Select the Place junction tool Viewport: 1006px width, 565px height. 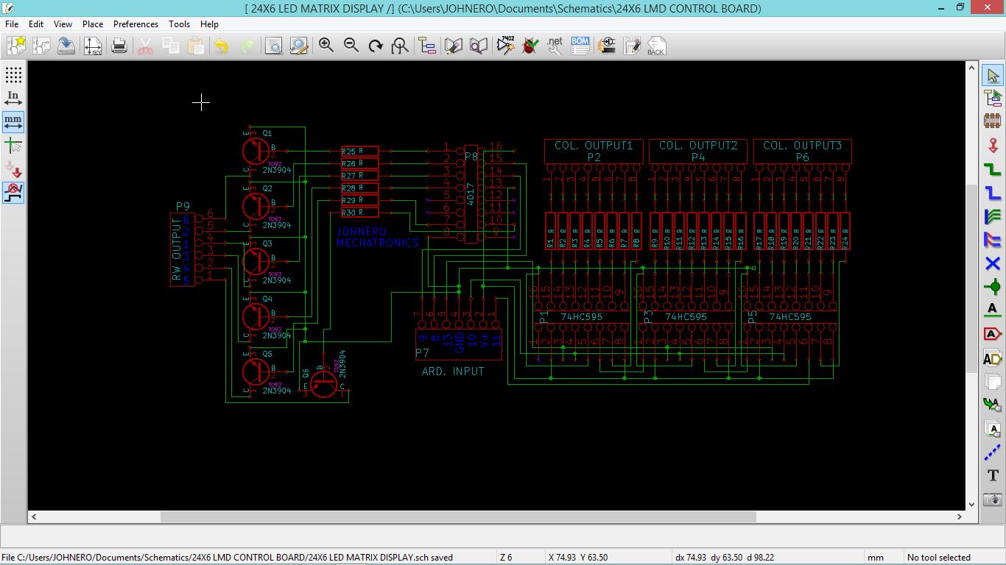click(x=993, y=287)
